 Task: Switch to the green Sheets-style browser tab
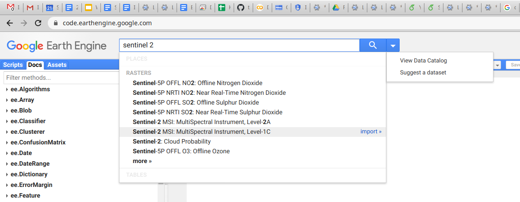pos(222,7)
